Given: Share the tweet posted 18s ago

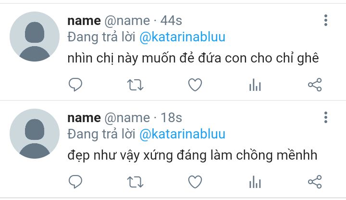Looking at the screenshot, I should point(315,182).
